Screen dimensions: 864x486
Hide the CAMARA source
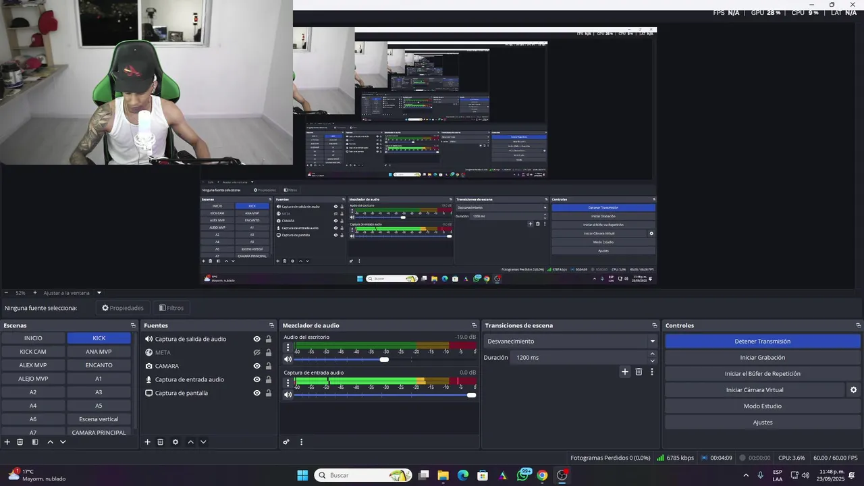[256, 366]
